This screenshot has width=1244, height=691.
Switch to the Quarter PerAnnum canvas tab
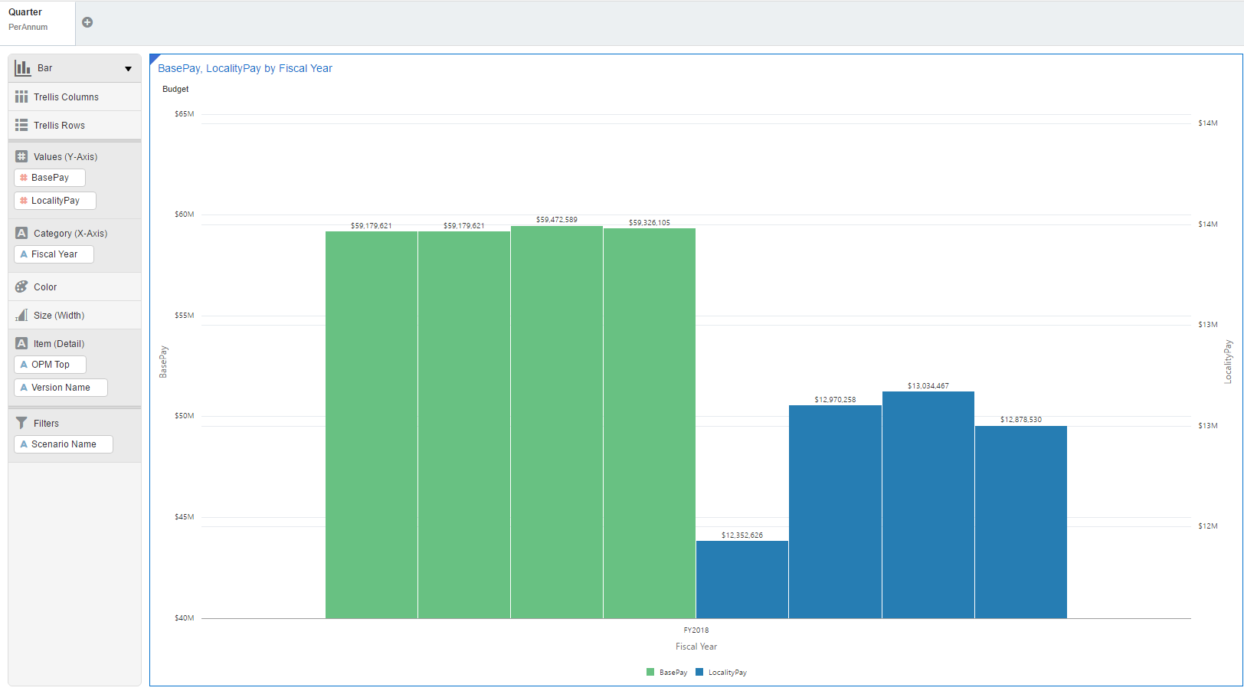(x=38, y=20)
